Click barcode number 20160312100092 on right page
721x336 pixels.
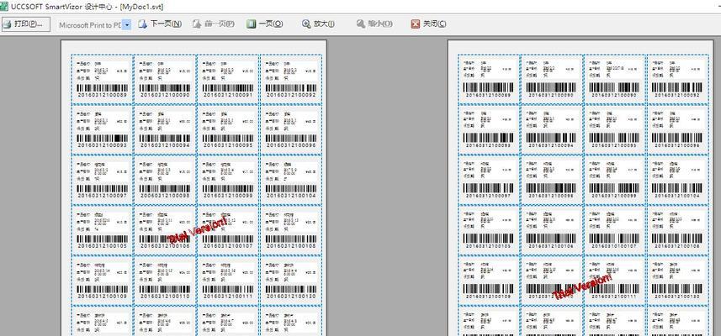(677, 96)
